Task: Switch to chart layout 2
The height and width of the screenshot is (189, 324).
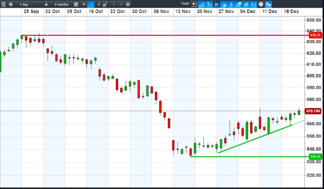Action: tap(99, 4)
